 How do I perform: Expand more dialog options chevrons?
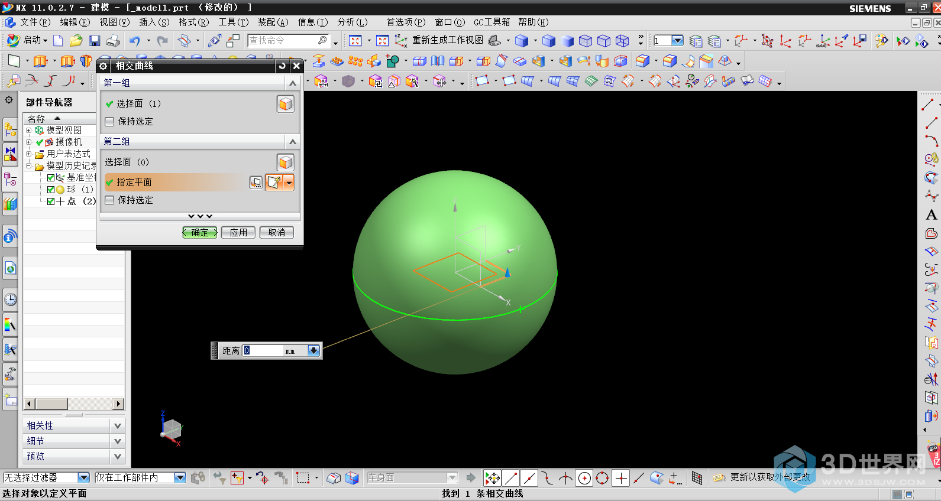pos(200,216)
